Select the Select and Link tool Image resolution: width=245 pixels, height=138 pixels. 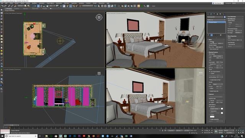[x=9, y=6]
